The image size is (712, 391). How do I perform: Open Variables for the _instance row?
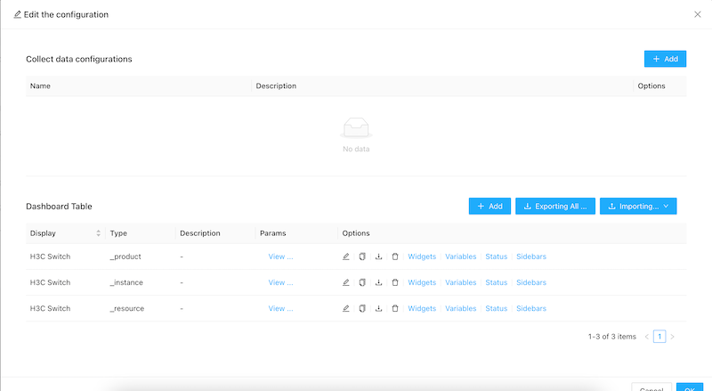coord(460,282)
